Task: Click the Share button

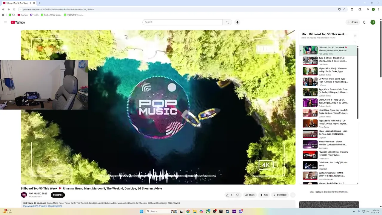Action: pyautogui.click(x=249, y=195)
